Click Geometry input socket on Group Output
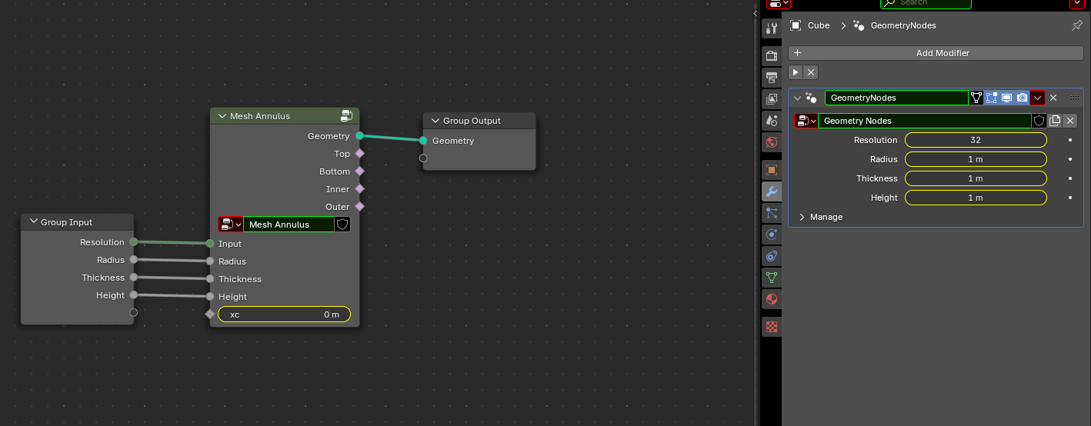Screen dimensions: 1091x426 tap(423, 141)
